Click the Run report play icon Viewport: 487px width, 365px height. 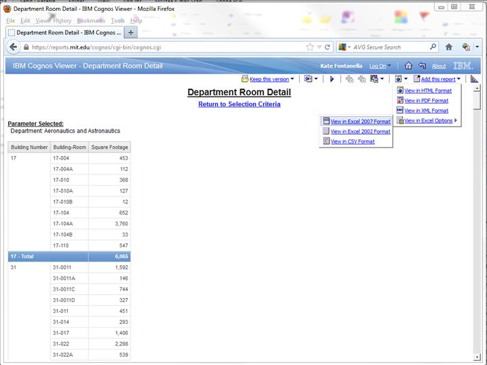pyautogui.click(x=331, y=79)
